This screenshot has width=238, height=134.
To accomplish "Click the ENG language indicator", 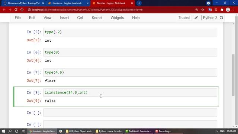I will (222, 131).
